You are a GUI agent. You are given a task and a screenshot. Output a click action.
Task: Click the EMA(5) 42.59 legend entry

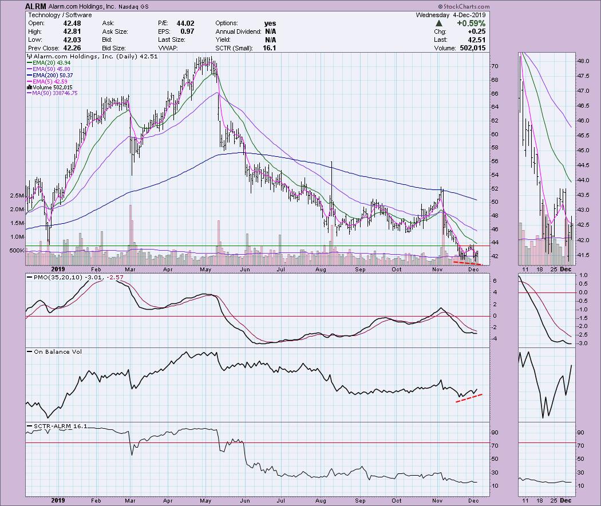click(47, 81)
